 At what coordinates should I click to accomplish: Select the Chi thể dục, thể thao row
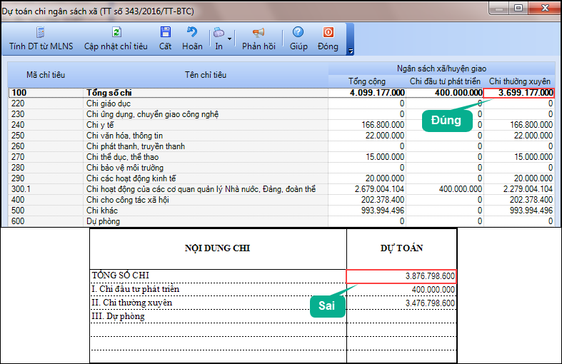[x=281, y=157]
